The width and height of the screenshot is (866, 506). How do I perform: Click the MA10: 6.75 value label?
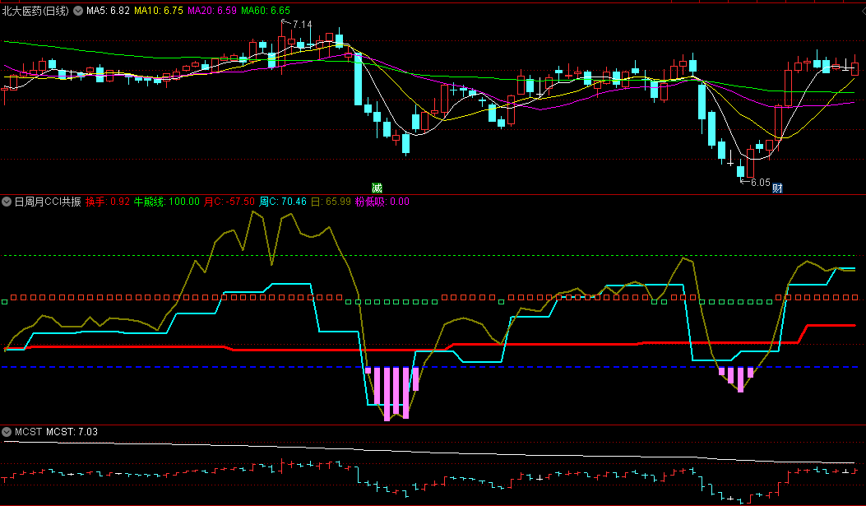159,11
